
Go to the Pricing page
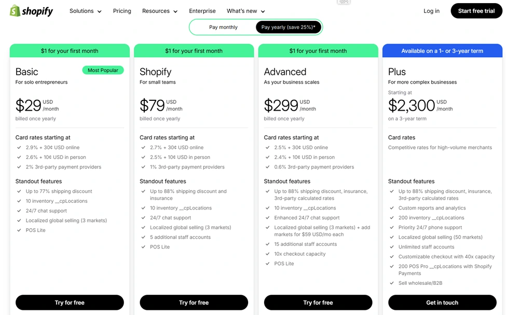point(122,11)
